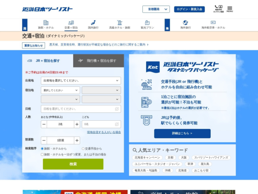Click the こども 0名 field
This screenshot has height=194, width=258.
tap(101, 124)
